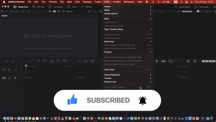Open macOS Control Center icon
Viewport: 216px width, 122px height.
[x=187, y=2]
